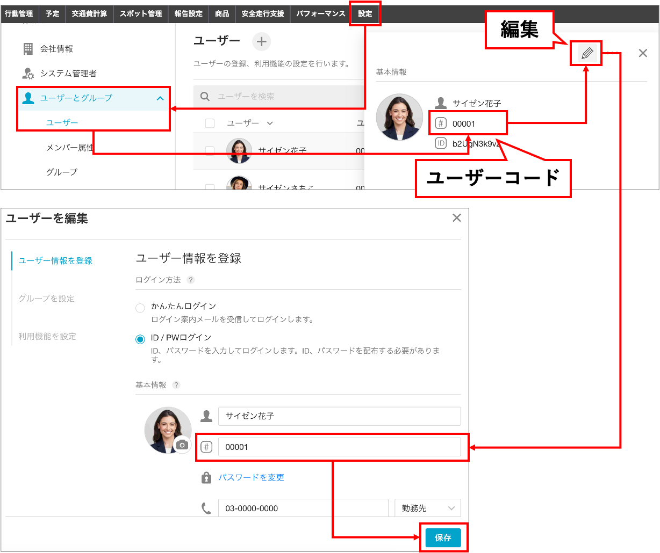Go to グループを設定 step in dialog
This screenshot has height=553, width=660.
coord(47,299)
